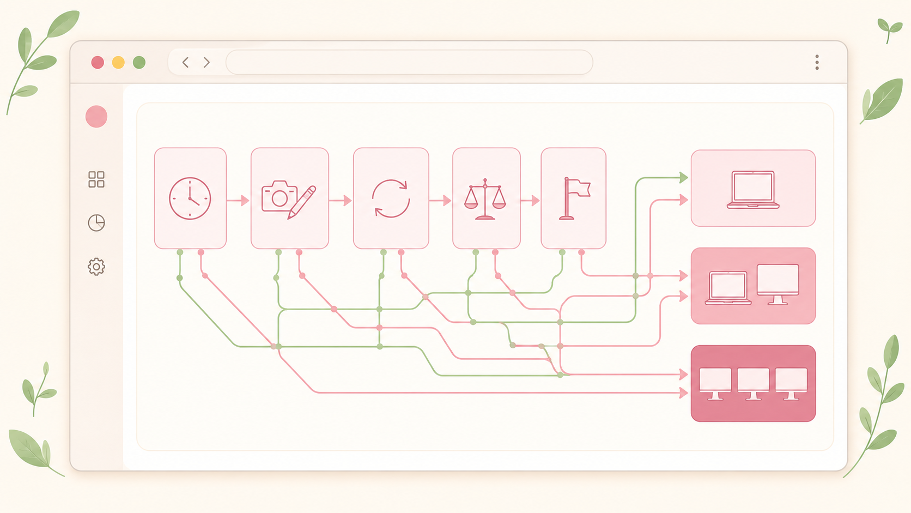Go forward with the right chevron
This screenshot has height=513, width=911.
pos(207,62)
